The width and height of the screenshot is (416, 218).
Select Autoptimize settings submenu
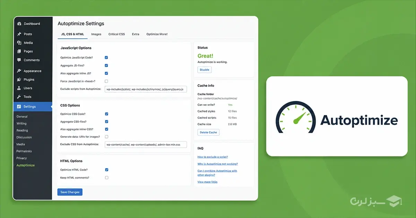(x=26, y=165)
